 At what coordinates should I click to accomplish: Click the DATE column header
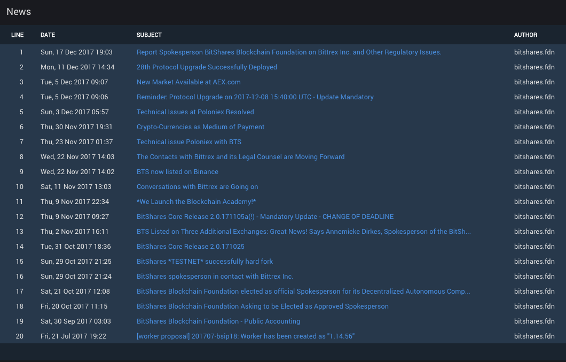[48, 35]
